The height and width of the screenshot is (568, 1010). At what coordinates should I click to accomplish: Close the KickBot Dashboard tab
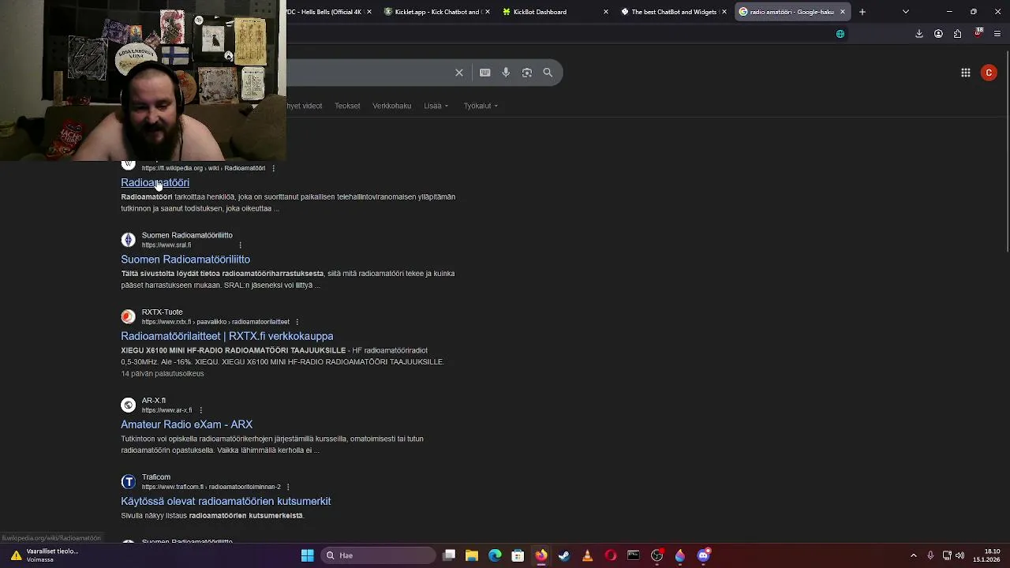click(606, 12)
